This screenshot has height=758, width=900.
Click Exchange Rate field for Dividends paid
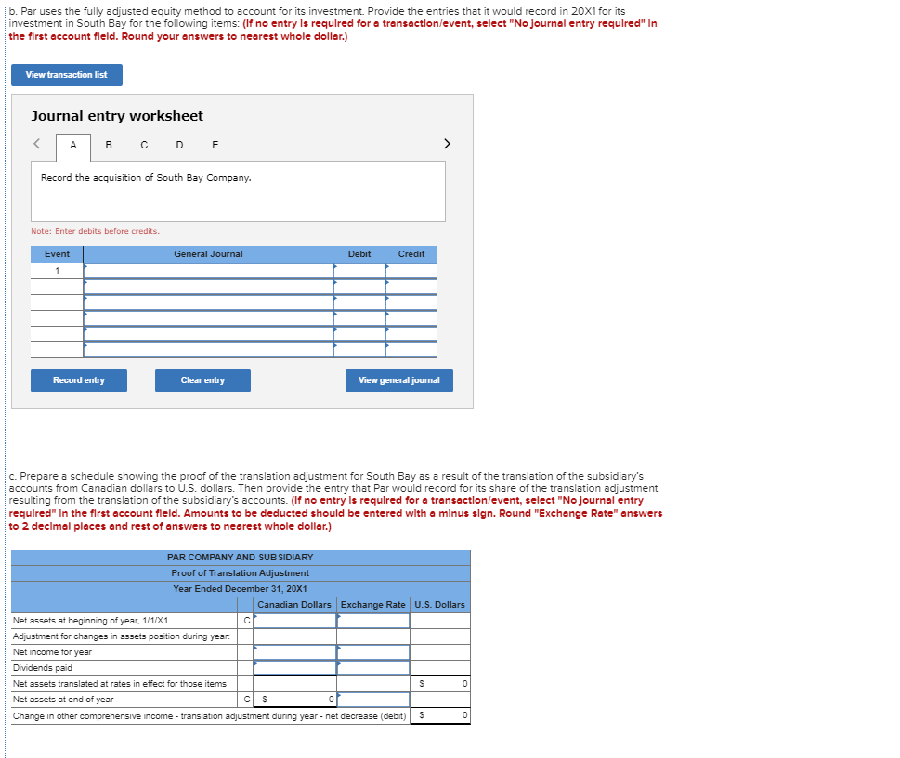tap(373, 668)
